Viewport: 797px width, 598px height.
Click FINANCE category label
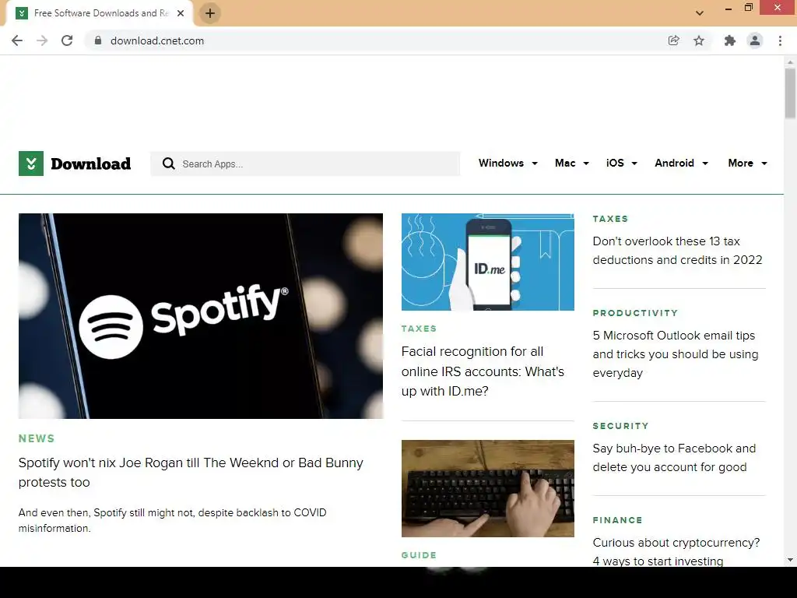coord(617,520)
